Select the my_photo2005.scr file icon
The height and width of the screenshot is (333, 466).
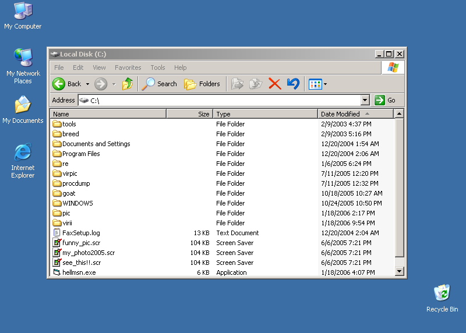pos(57,252)
